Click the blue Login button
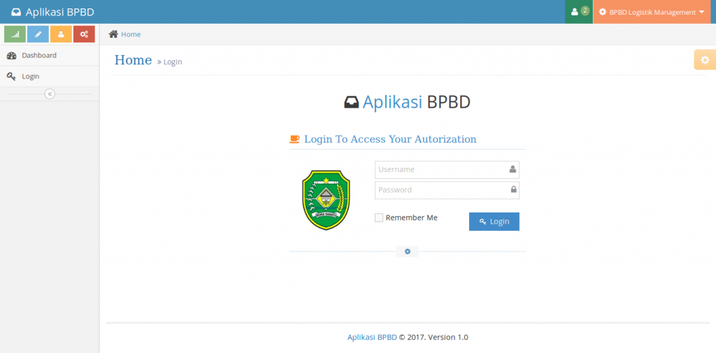Image resolution: width=716 pixels, height=353 pixels. click(x=494, y=222)
